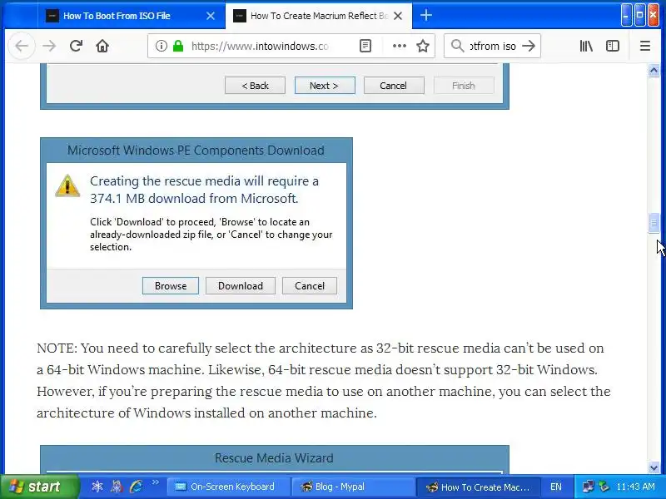Click the green tray icon beside the clock
Viewport: 666px width, 499px height.
click(x=604, y=487)
